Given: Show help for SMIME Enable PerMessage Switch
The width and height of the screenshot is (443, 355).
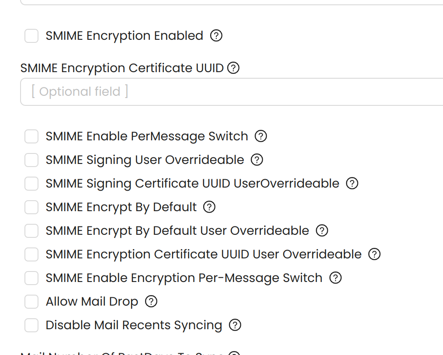Looking at the screenshot, I should pyautogui.click(x=261, y=136).
